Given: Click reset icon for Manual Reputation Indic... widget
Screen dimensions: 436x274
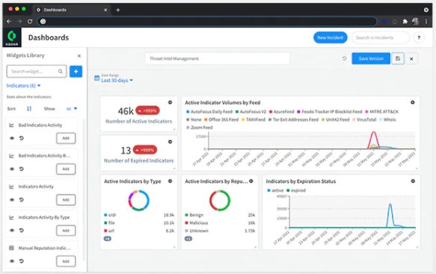Looking at the screenshot, I should click(21, 261).
